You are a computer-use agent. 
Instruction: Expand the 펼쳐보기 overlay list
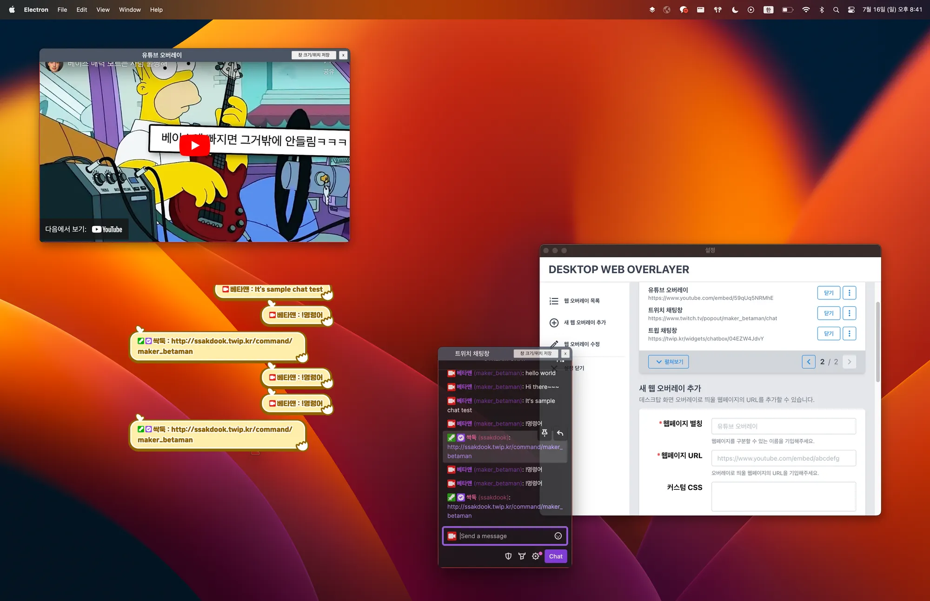point(668,362)
